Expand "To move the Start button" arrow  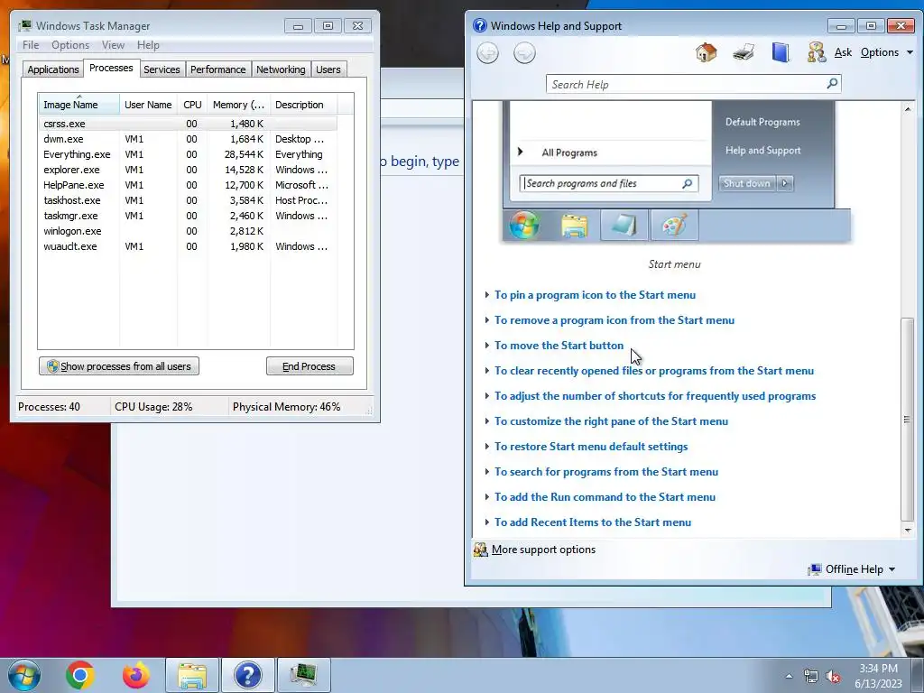pyautogui.click(x=486, y=346)
